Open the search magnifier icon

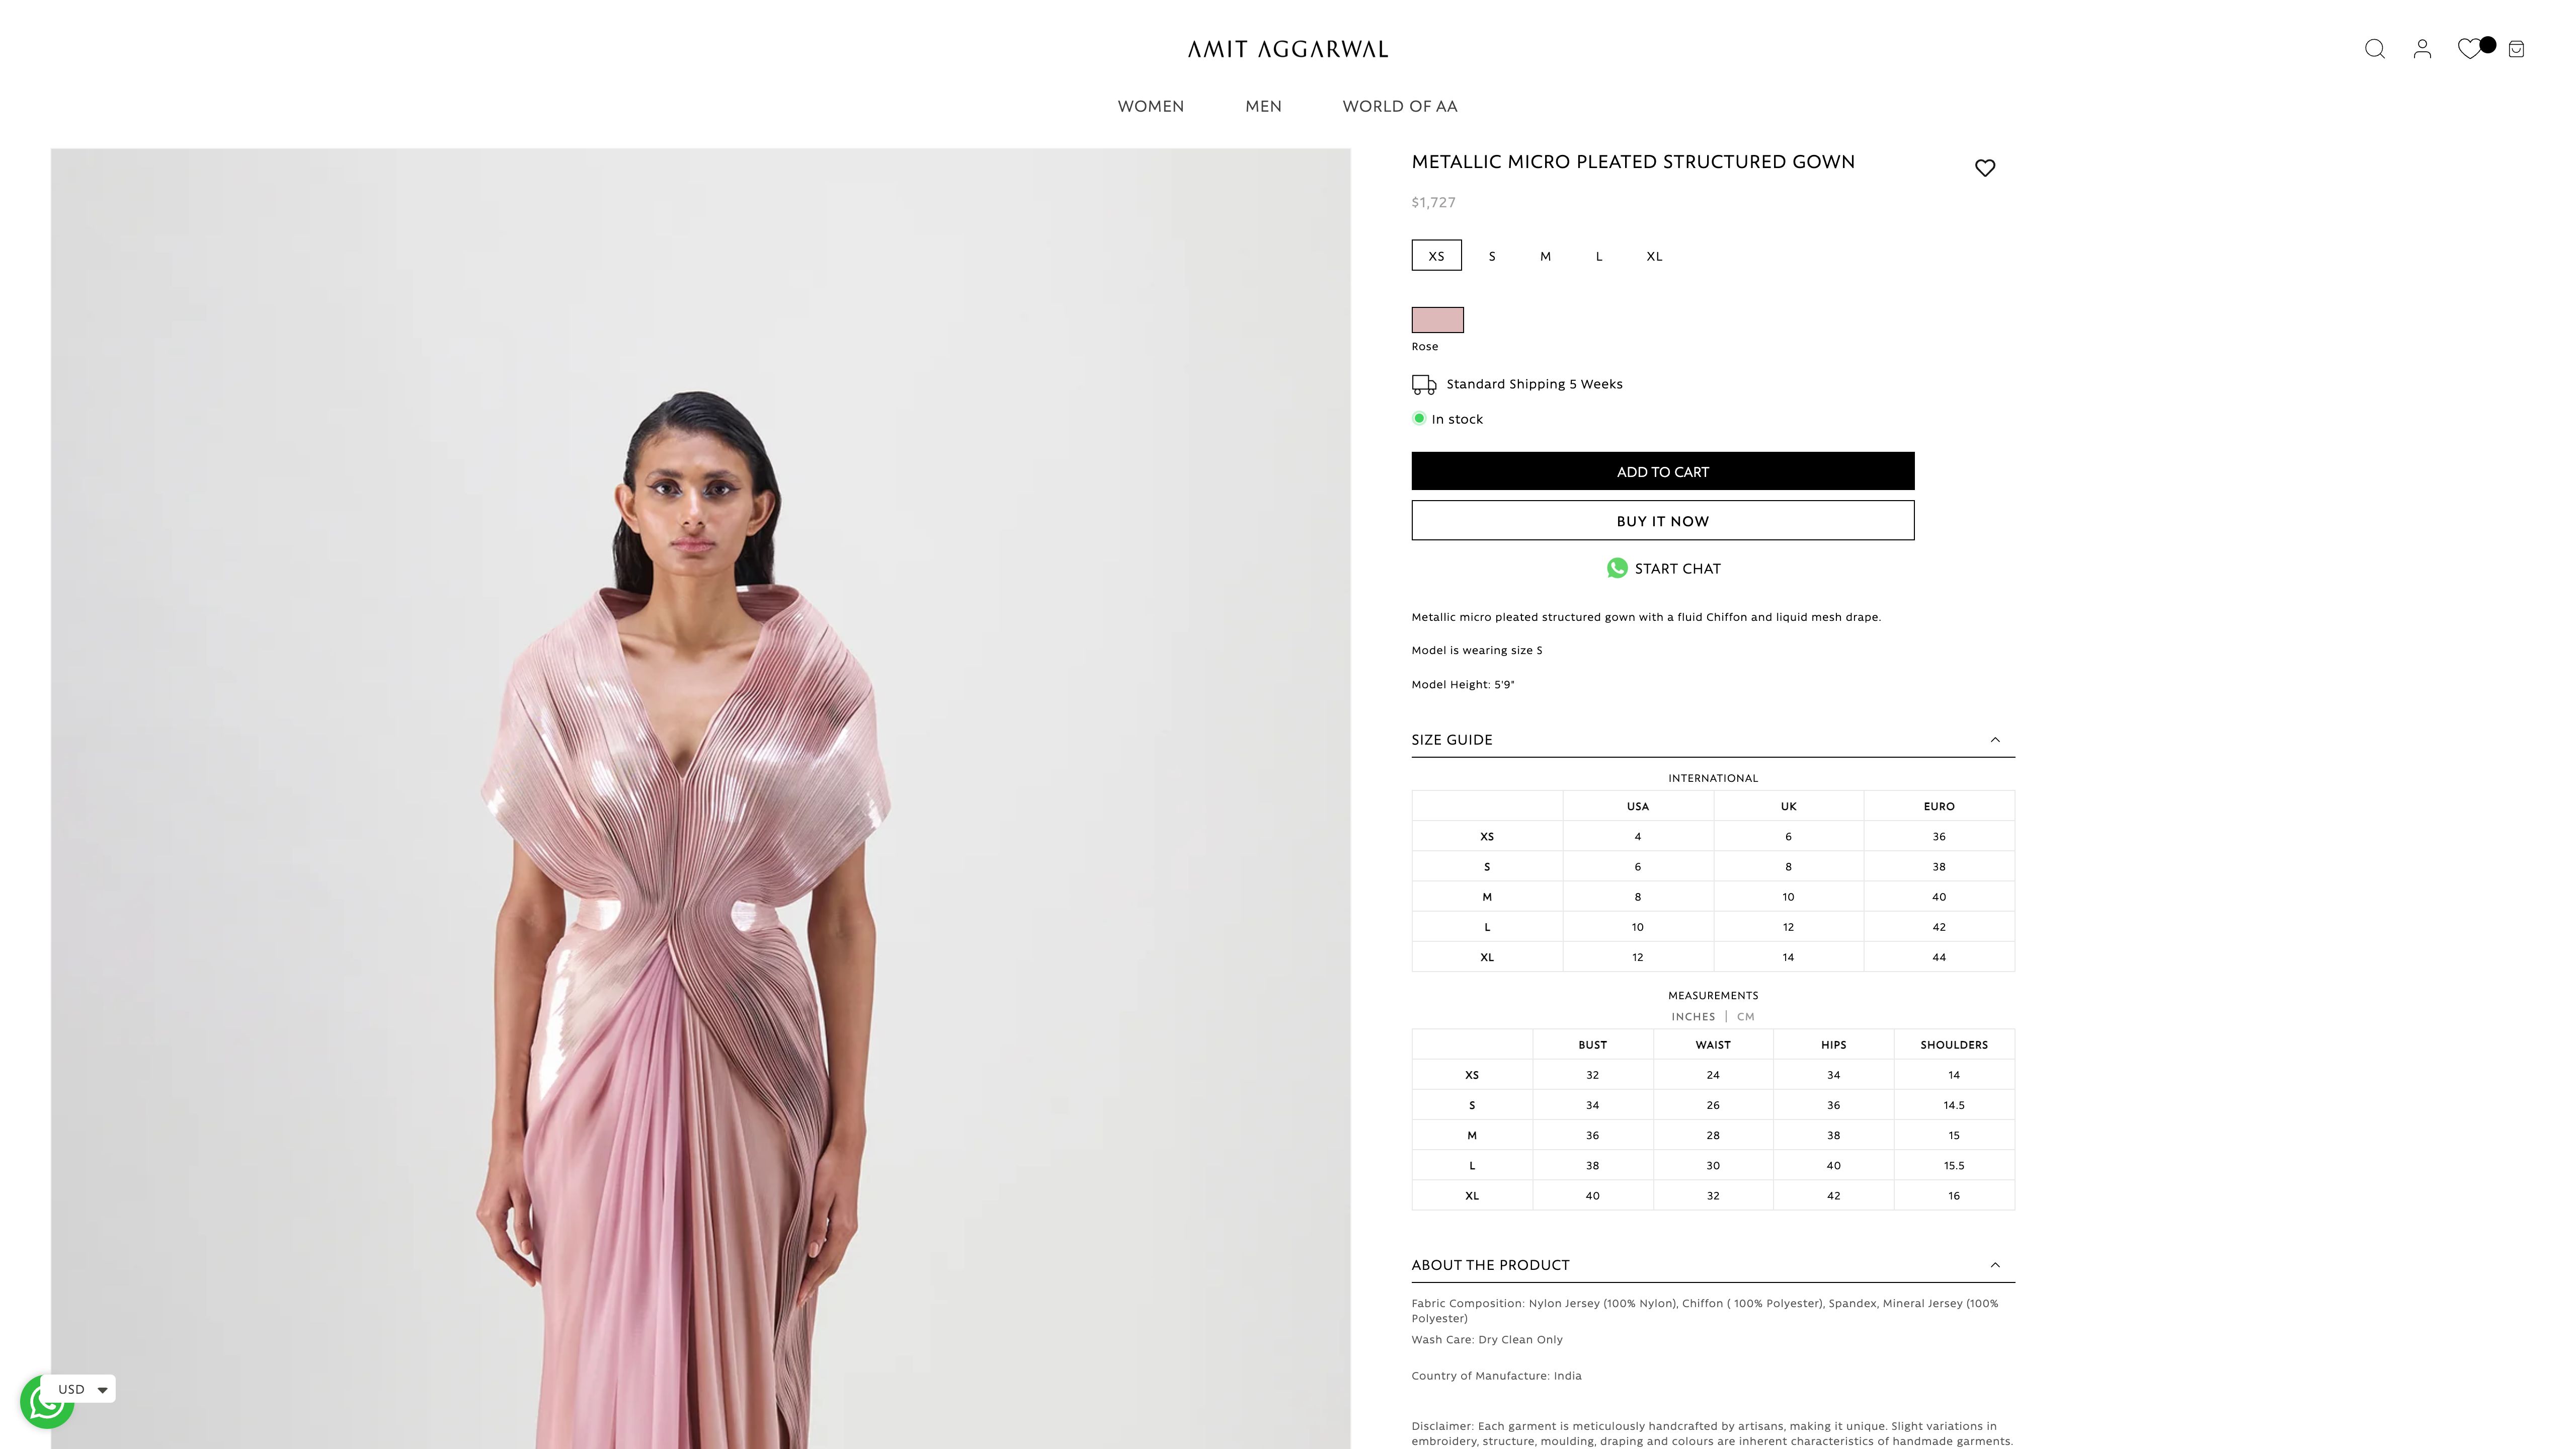(x=2374, y=49)
